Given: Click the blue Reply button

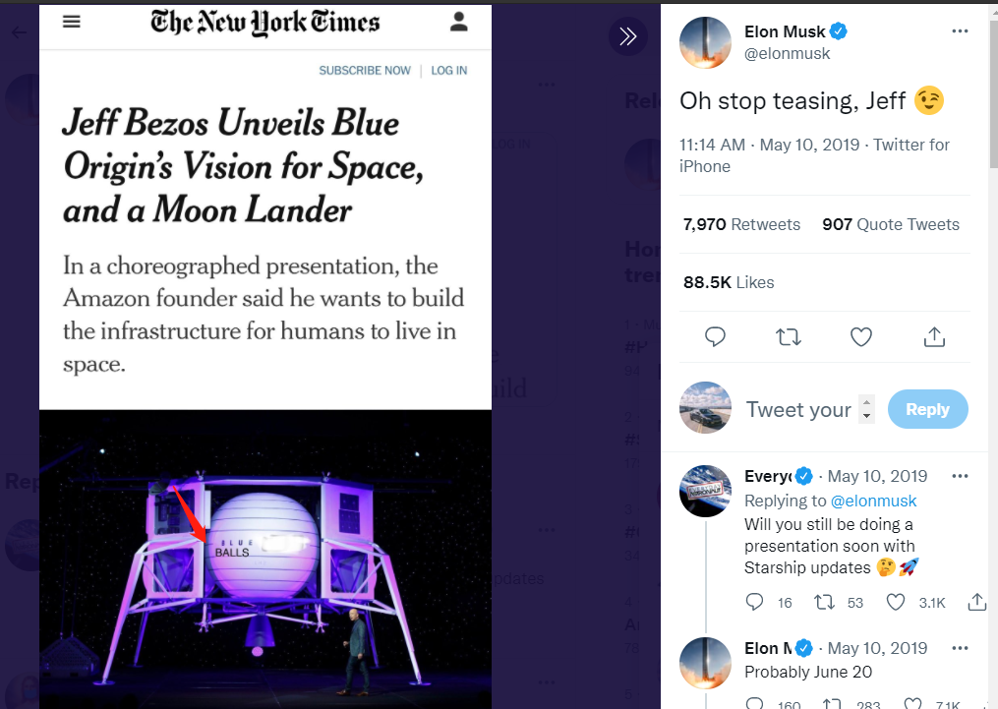Looking at the screenshot, I should point(927,409).
